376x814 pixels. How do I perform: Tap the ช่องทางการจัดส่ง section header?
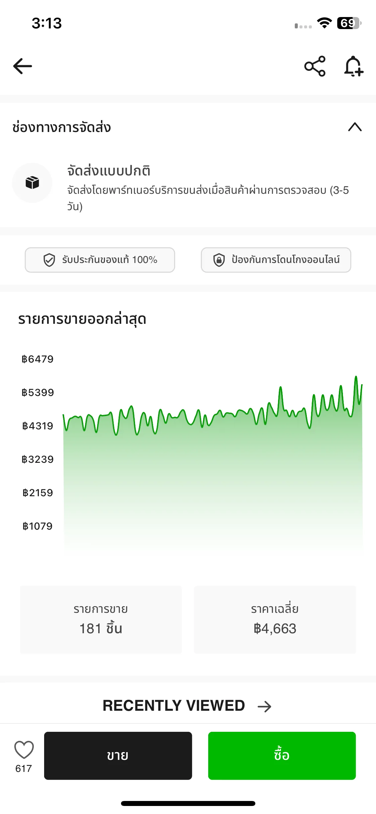coord(61,127)
